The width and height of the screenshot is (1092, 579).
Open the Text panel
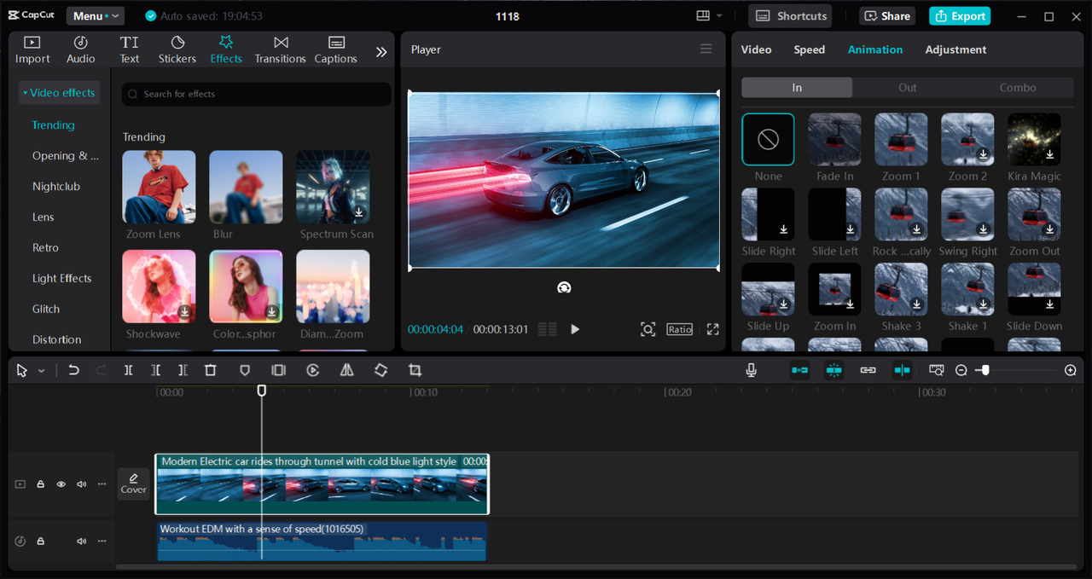pyautogui.click(x=130, y=50)
